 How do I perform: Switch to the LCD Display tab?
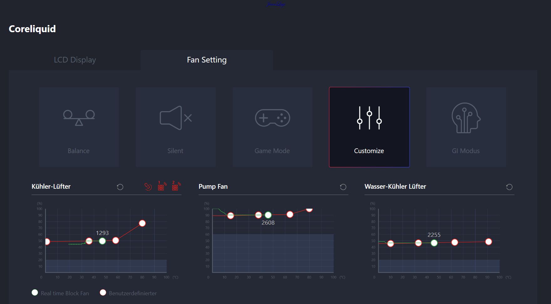(75, 60)
